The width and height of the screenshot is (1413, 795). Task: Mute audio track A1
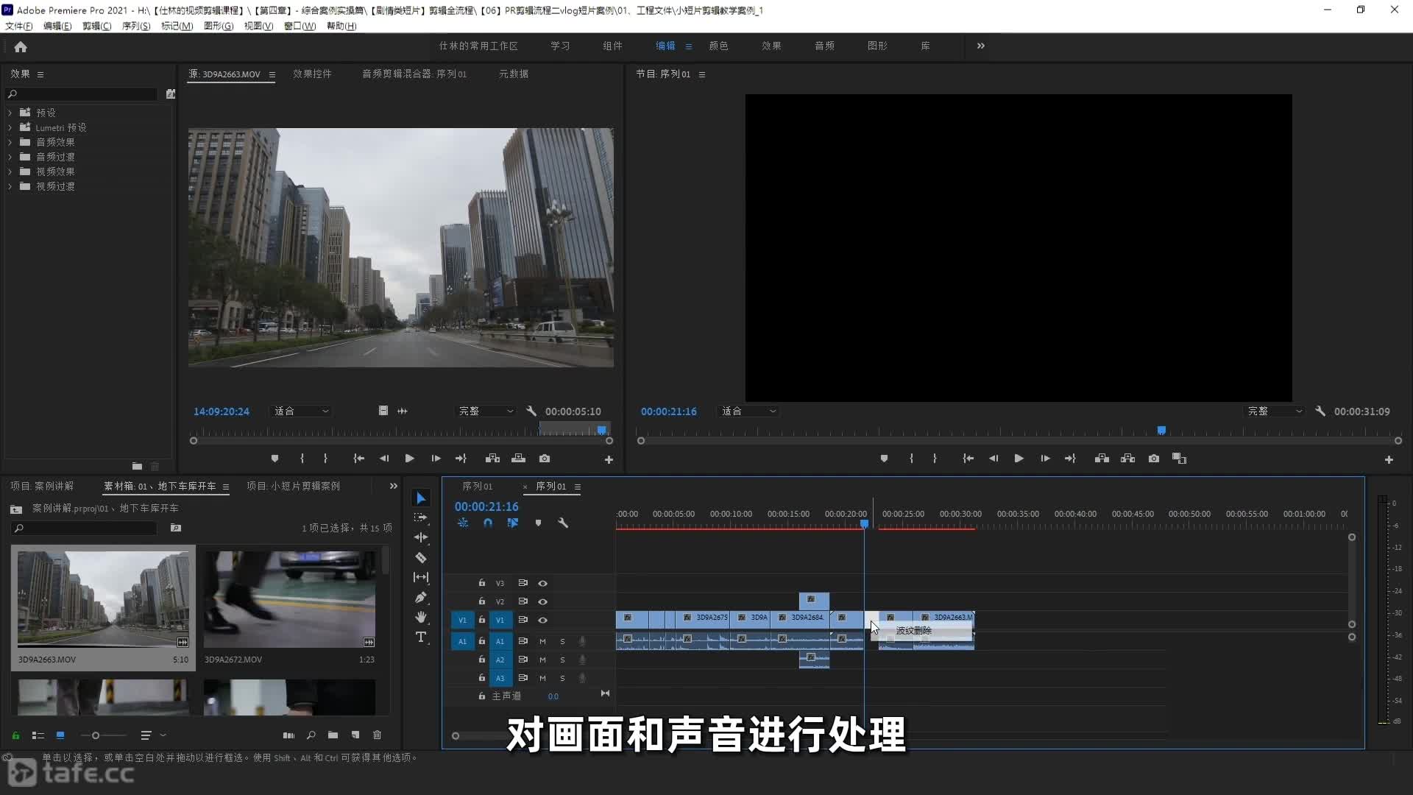542,641
